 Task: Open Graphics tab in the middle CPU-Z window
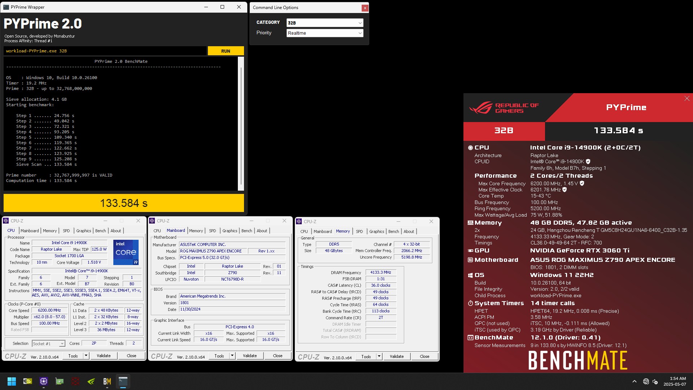[230, 231]
